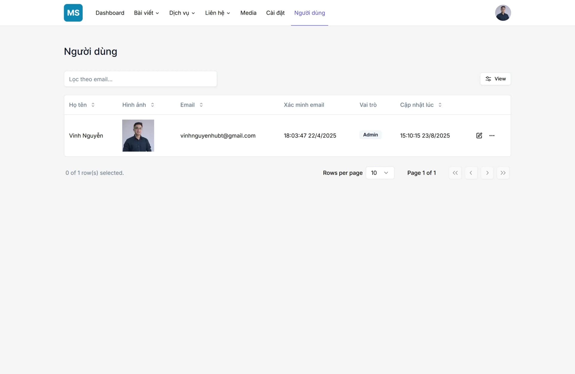Click the View button
The image size is (575, 374).
click(x=495, y=79)
